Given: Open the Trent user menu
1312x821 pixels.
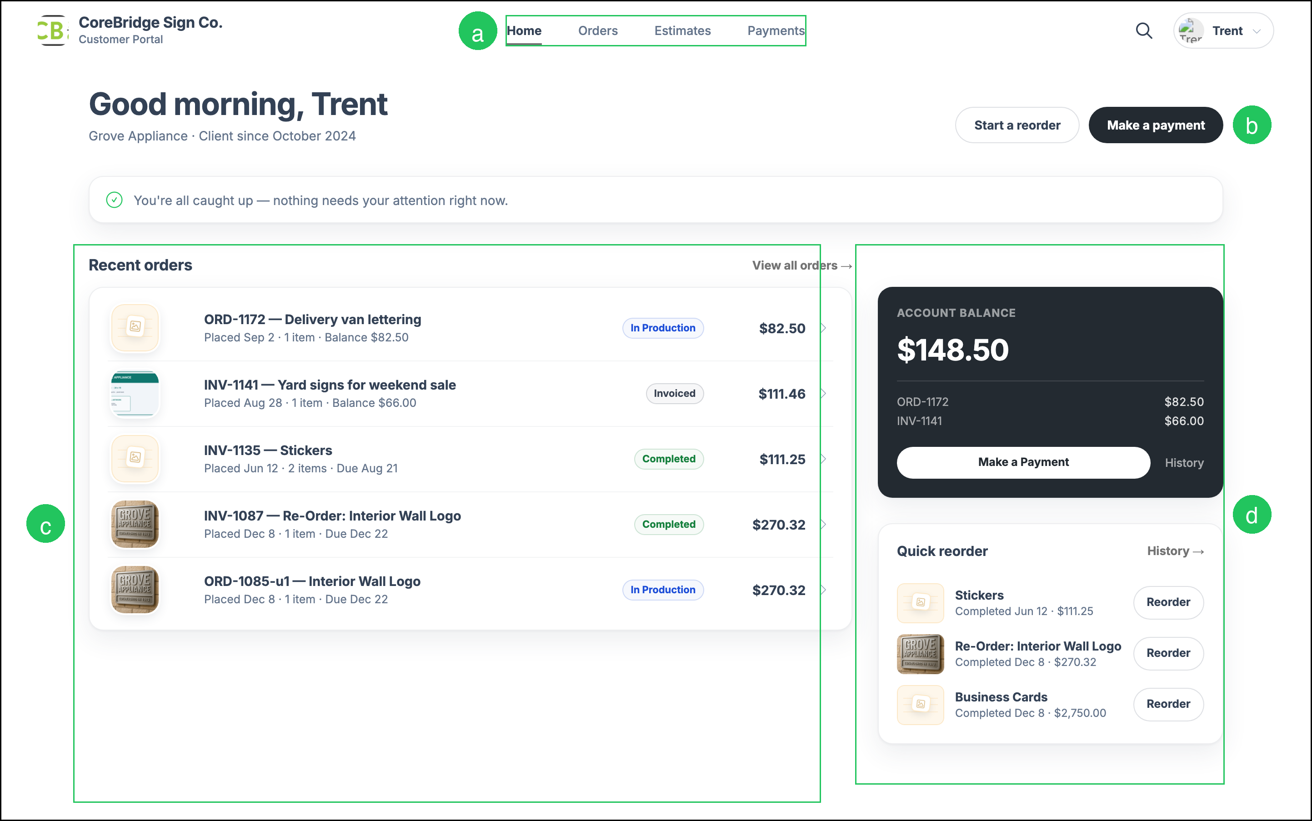Looking at the screenshot, I should (1223, 30).
